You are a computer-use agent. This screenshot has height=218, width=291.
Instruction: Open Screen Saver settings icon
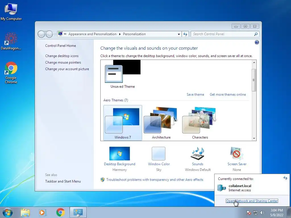click(x=237, y=154)
